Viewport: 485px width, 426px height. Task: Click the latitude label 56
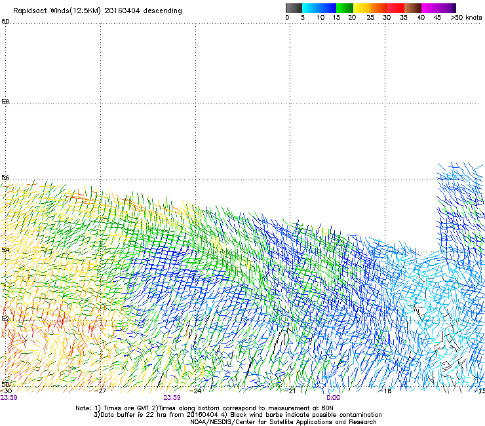click(x=5, y=178)
